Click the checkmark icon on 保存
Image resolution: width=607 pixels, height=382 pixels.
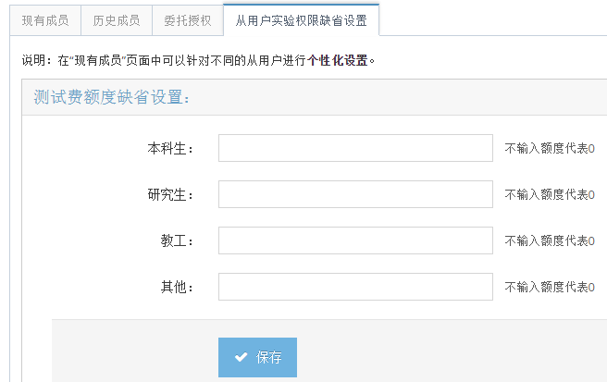click(242, 357)
